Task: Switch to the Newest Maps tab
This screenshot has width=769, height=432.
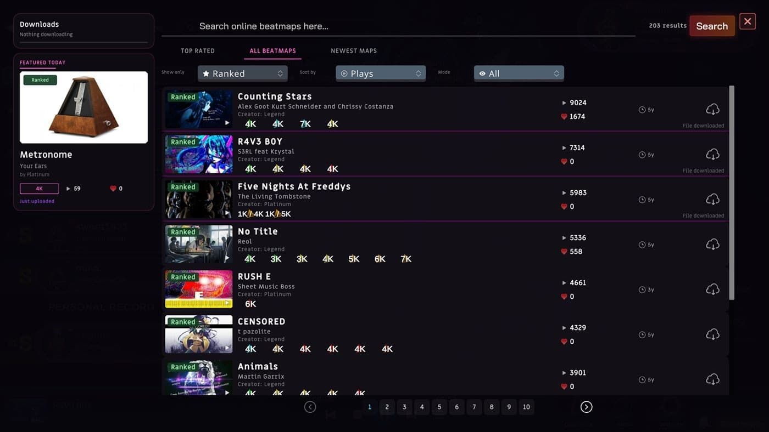Action: point(354,51)
